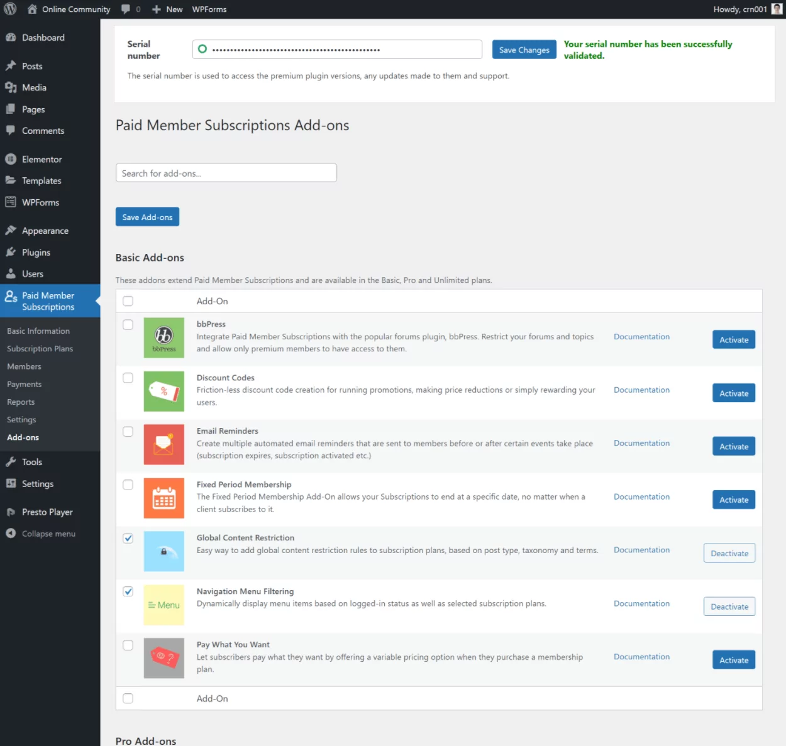Image resolution: width=786 pixels, height=746 pixels.
Task: Click the WPForms sidebar icon
Action: 11,202
